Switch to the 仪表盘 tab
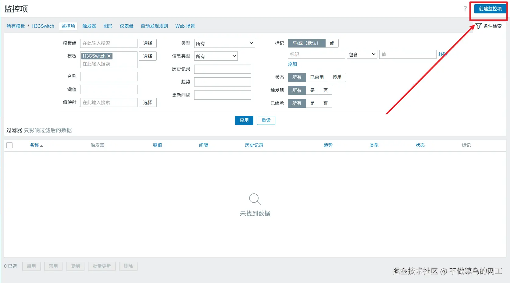This screenshot has height=283, width=510. tap(127, 26)
